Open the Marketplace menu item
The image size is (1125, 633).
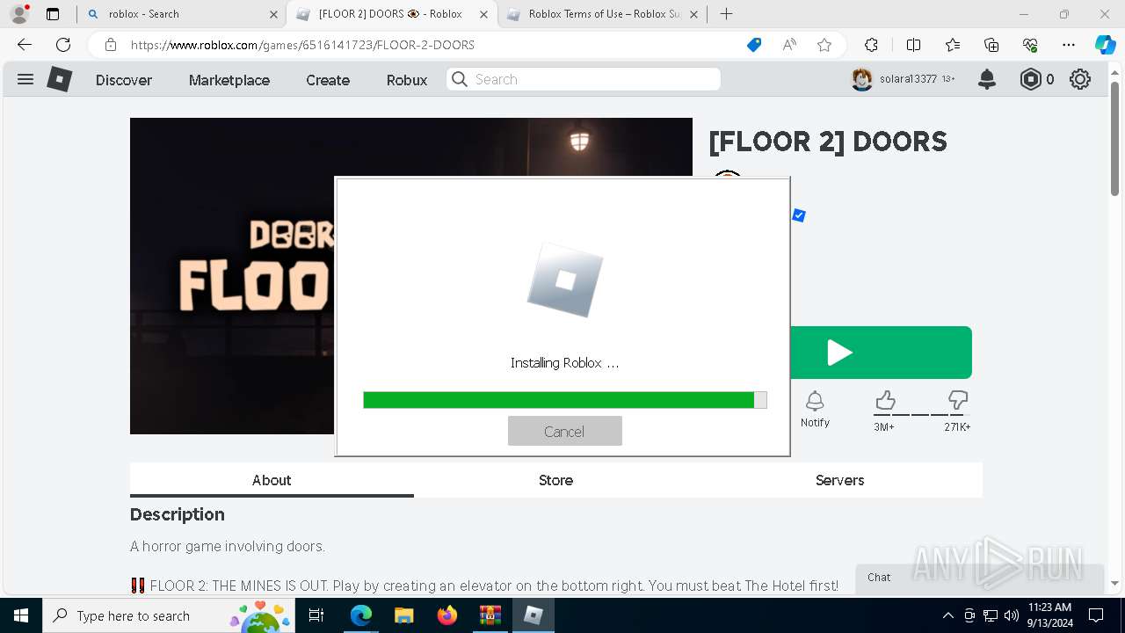point(229,80)
